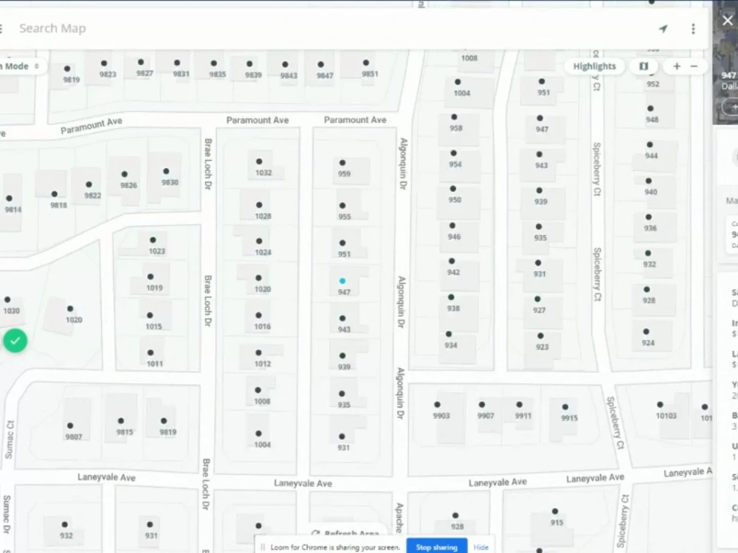Select the property pin labeled 955
Image resolution: width=738 pixels, height=553 pixels.
pos(342,206)
